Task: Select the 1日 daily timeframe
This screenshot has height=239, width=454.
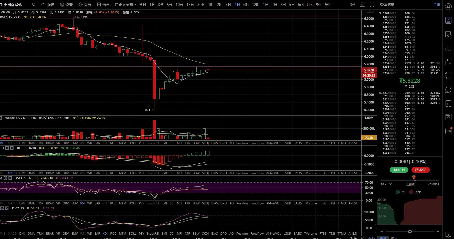Action: coord(266,5)
